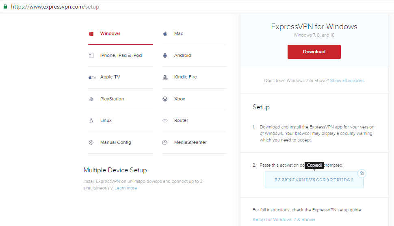
Task: Click the Amazon Kindle Fire icon
Action: (x=165, y=77)
